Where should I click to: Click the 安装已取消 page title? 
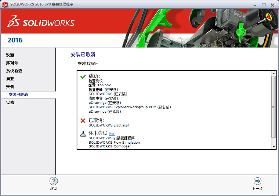click(83, 54)
